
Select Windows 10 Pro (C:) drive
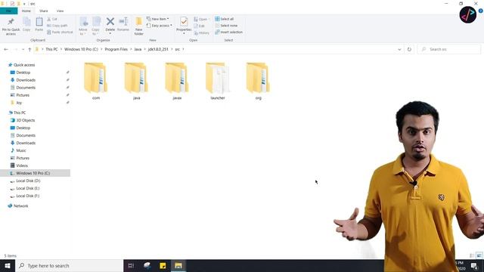pyautogui.click(x=36, y=173)
